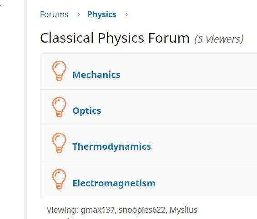Open the Mechanics sub-forum
Viewport: 257px width, 219px height.
(96, 75)
